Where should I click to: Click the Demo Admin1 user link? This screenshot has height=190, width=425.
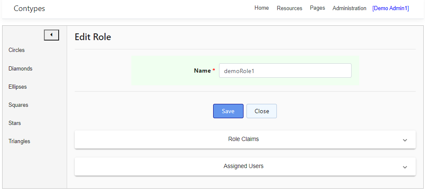pyautogui.click(x=390, y=8)
